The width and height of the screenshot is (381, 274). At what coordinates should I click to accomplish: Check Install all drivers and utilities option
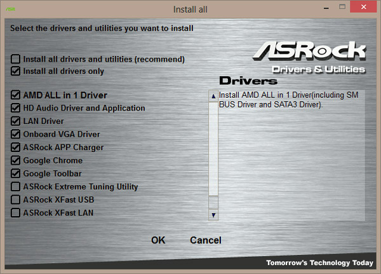pos(15,59)
